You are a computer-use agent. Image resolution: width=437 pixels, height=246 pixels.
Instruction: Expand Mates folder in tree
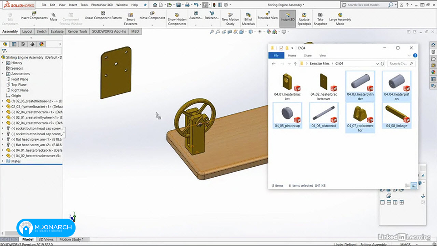point(3,161)
